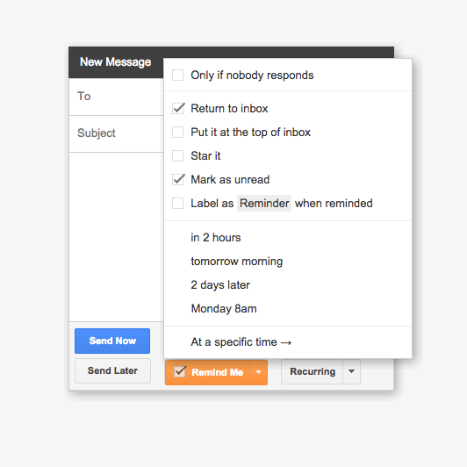
Task: Focus the Subject input field
Action: tap(116, 133)
